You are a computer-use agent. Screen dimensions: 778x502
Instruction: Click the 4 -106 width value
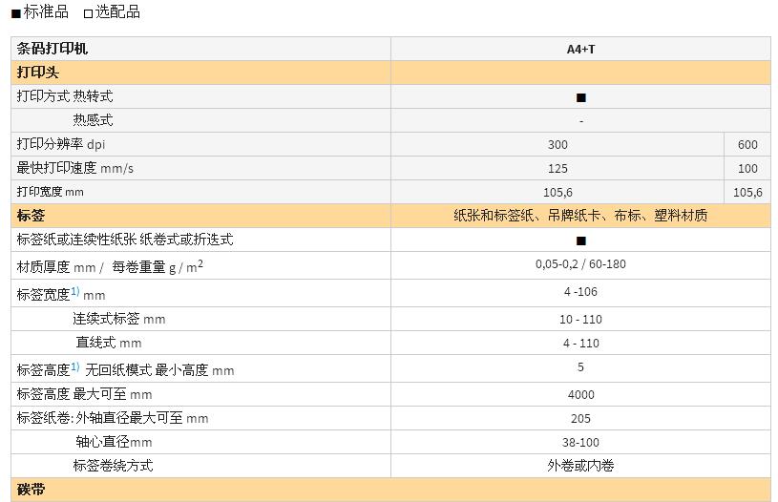(580, 292)
